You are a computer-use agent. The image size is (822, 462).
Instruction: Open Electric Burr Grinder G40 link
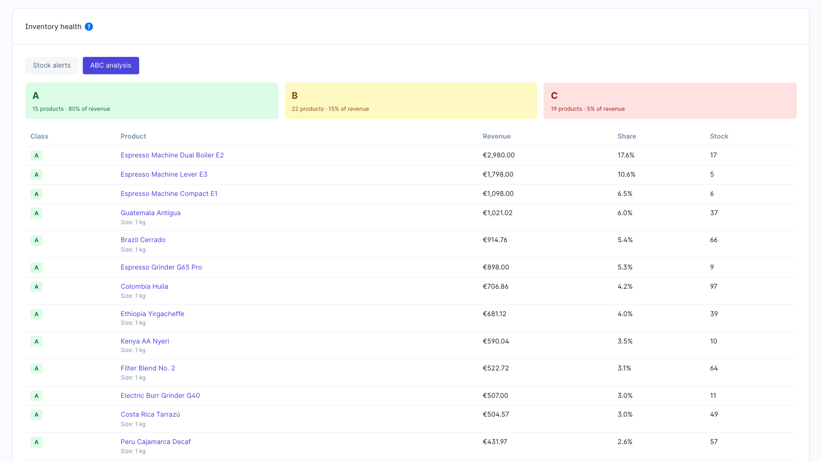(x=160, y=396)
